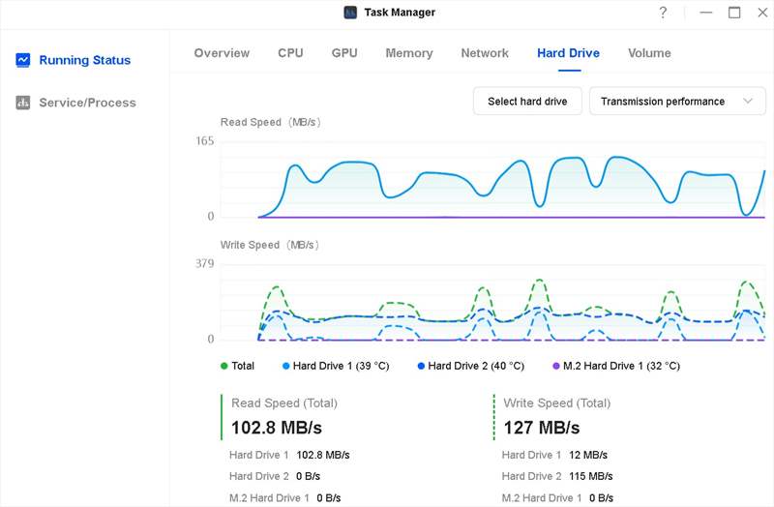Viewport: 774px width, 507px height.
Task: Click the Running Status chart icon
Action: tap(23, 60)
